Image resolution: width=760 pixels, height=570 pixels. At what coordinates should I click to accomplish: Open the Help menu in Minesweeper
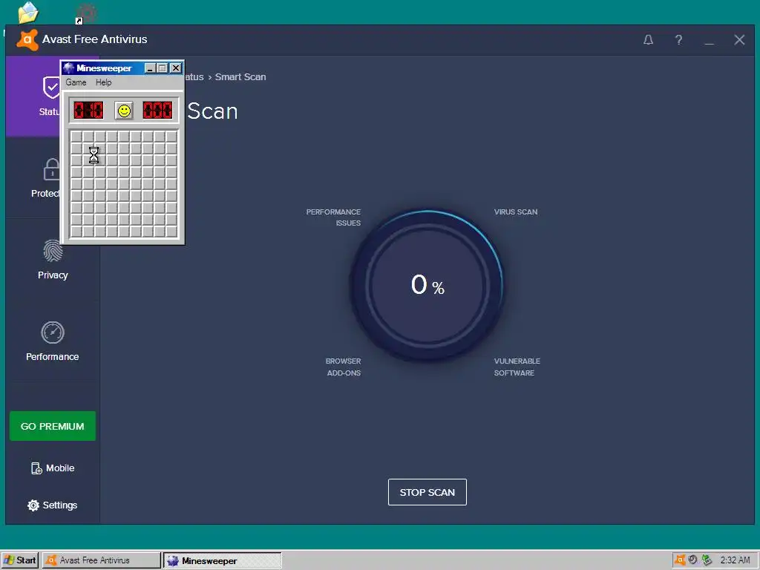point(104,82)
